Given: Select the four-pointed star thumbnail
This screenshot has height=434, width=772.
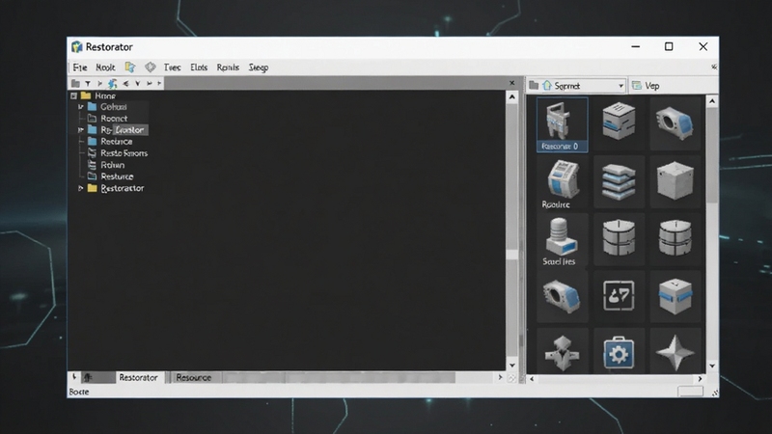Looking at the screenshot, I should tap(675, 352).
